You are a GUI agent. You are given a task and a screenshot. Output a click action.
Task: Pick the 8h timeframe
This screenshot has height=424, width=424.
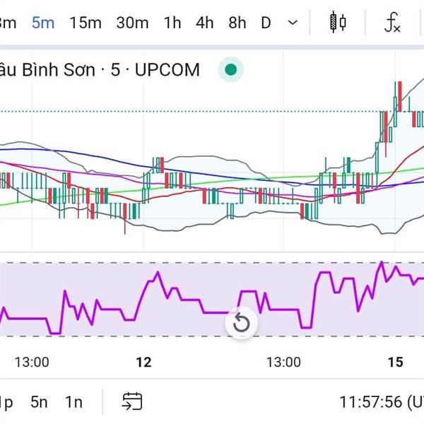click(237, 23)
